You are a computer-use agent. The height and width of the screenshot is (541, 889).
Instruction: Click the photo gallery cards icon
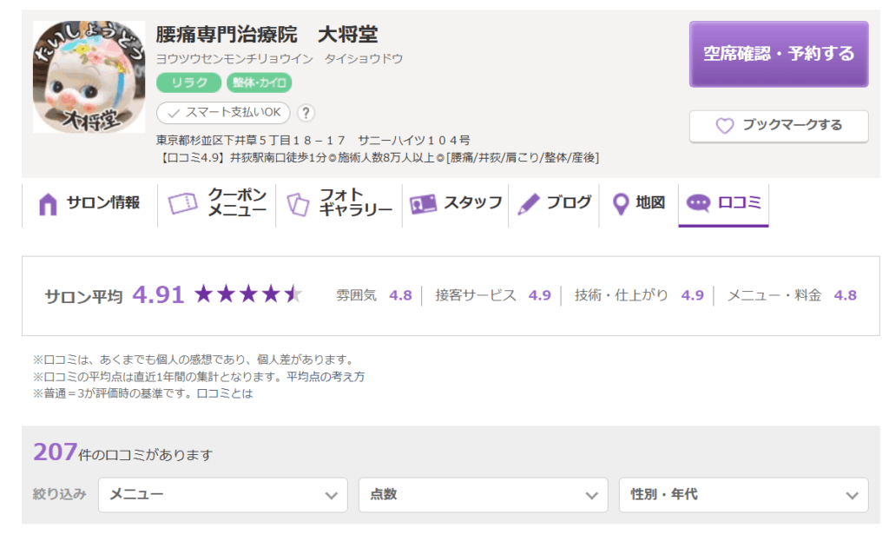(x=298, y=204)
